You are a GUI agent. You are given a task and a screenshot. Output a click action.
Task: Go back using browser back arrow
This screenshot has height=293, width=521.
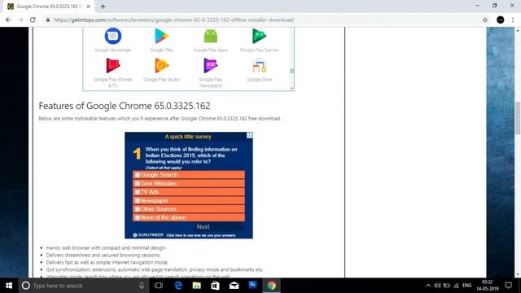pos(8,20)
